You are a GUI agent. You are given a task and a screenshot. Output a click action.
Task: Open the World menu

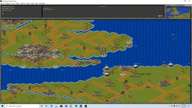(x=28, y=3)
